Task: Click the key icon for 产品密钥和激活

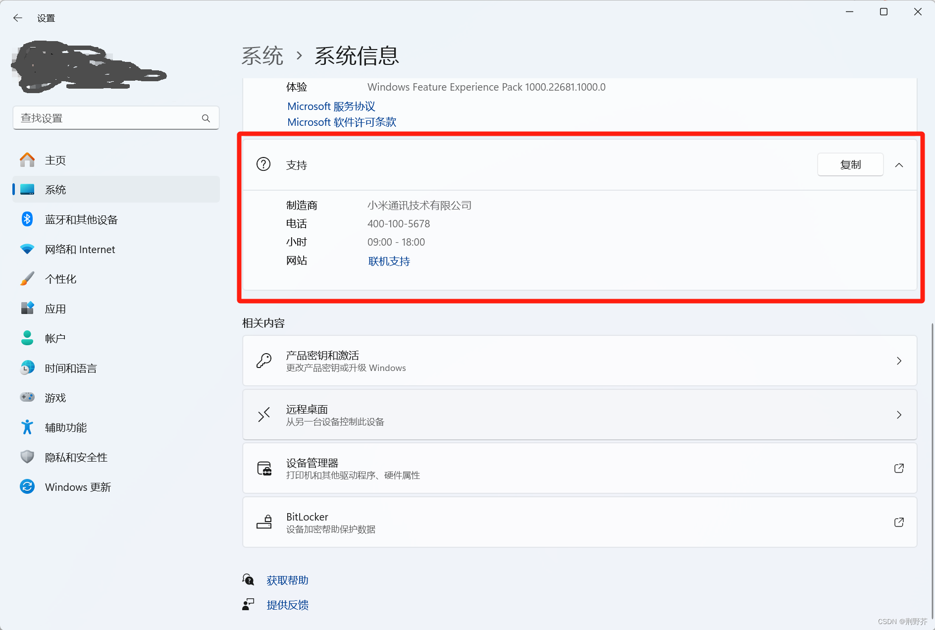Action: pos(264,361)
